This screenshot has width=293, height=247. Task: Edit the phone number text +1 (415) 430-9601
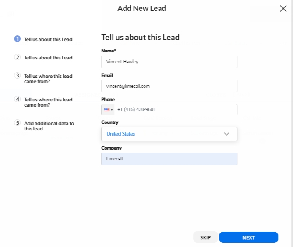pyautogui.click(x=175, y=110)
